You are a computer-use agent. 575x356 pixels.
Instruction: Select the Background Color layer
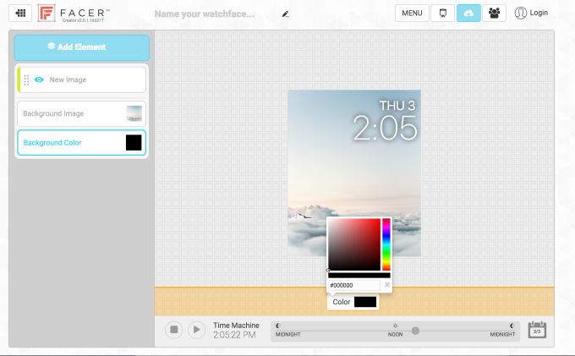[x=81, y=143]
